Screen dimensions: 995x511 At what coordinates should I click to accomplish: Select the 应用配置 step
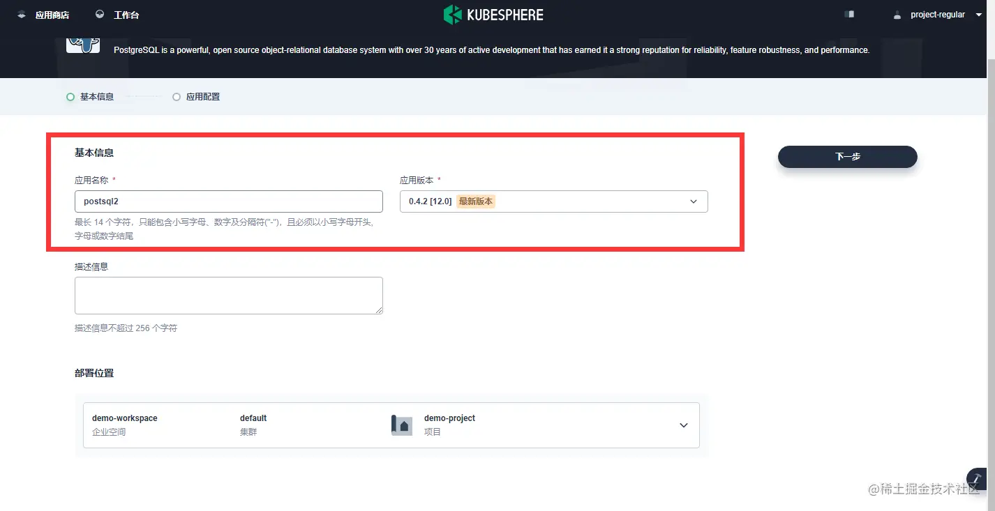pyautogui.click(x=196, y=97)
